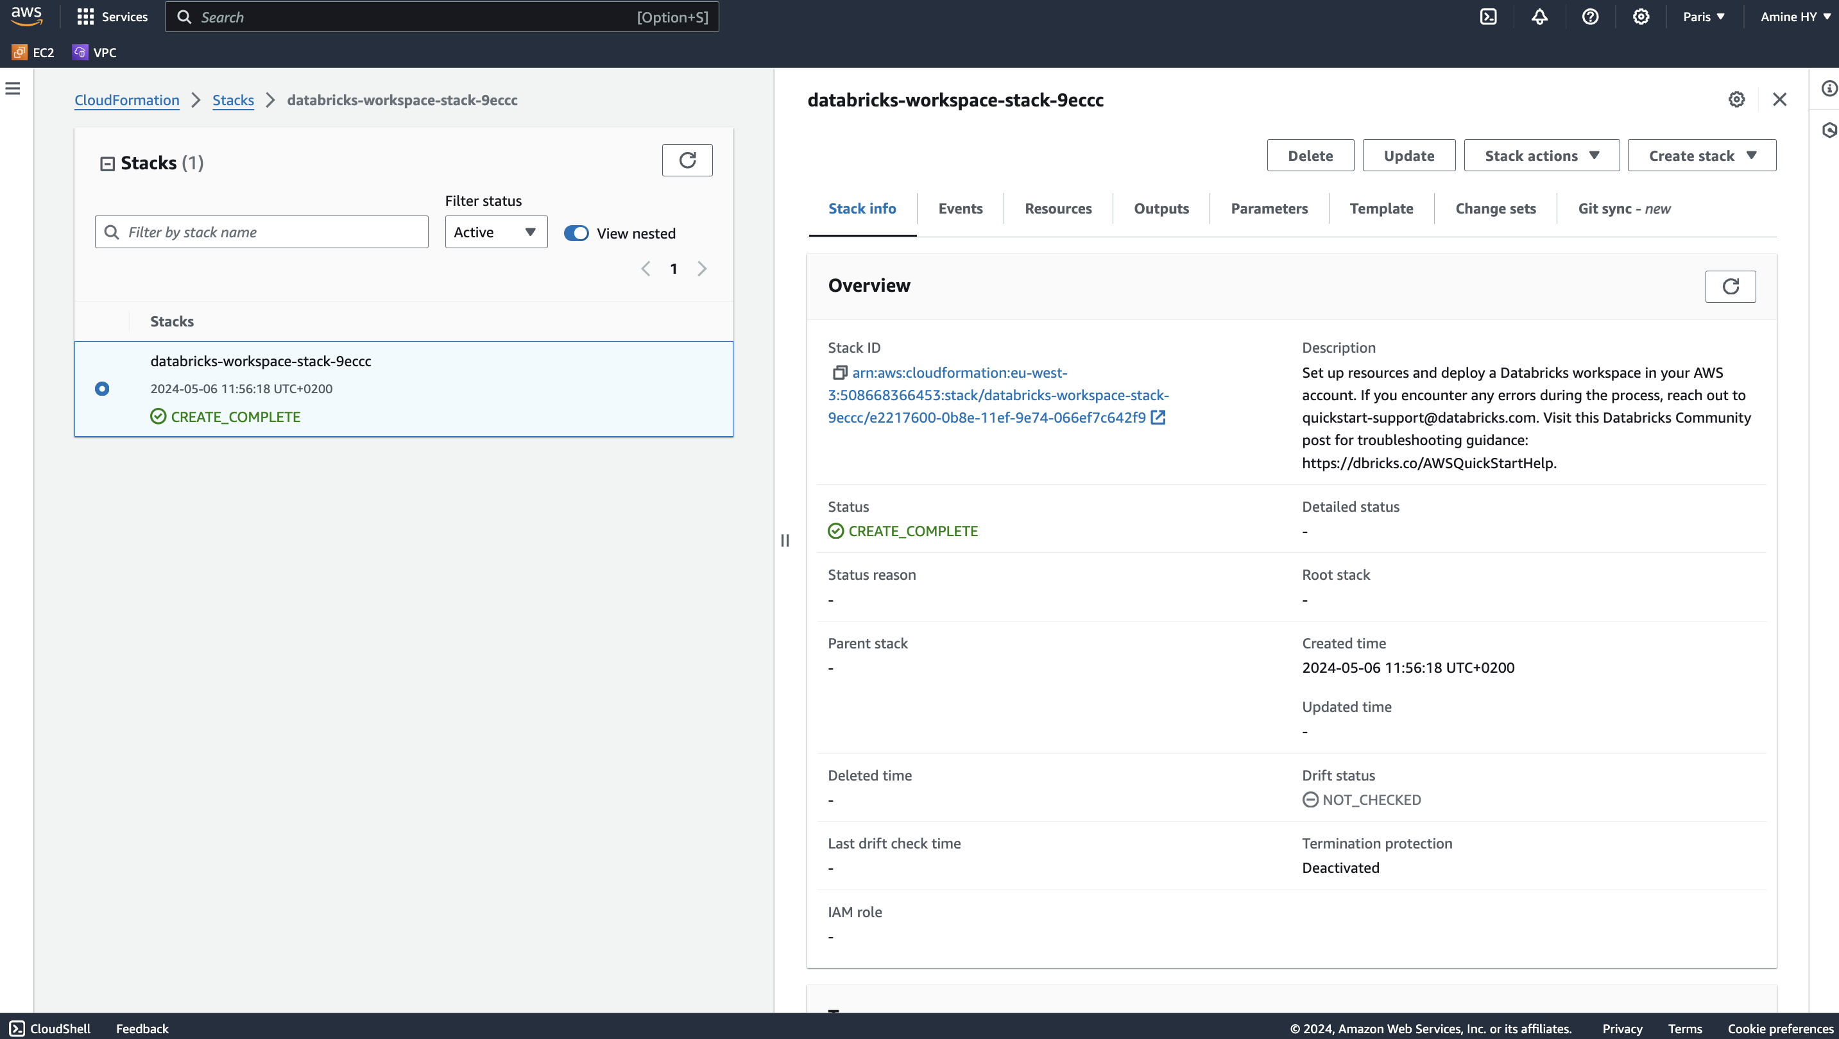Screen dimensions: 1839x1039
Task: Collapse the Stacks panel with minus icon
Action: [x=107, y=164]
